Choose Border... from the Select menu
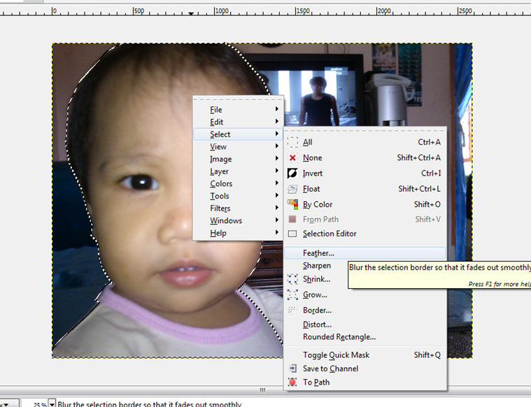The width and height of the screenshot is (531, 407). point(365,310)
